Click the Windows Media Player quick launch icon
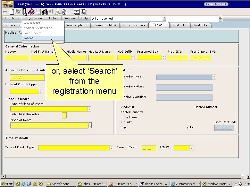The width and height of the screenshot is (250, 187). 41,184
